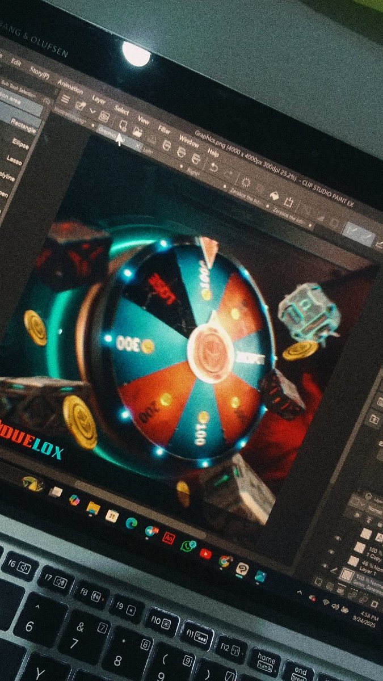Screen dimensions: 383x681
Task: Open Microsoft Edge from the taskbar
Action: [132, 522]
